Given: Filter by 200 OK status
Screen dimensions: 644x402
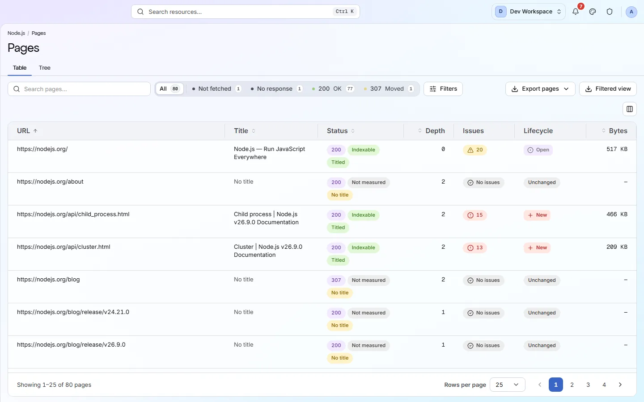Looking at the screenshot, I should (x=333, y=89).
